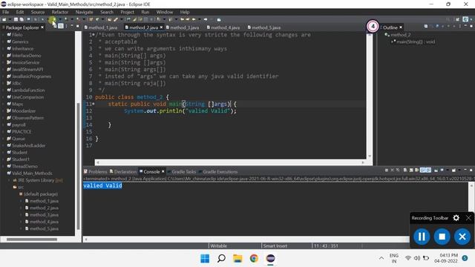Open dropdown beside Open Console icon

pyautogui.click(x=459, y=170)
